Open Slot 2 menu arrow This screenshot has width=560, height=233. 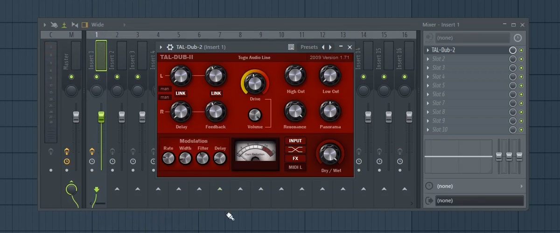pos(428,59)
